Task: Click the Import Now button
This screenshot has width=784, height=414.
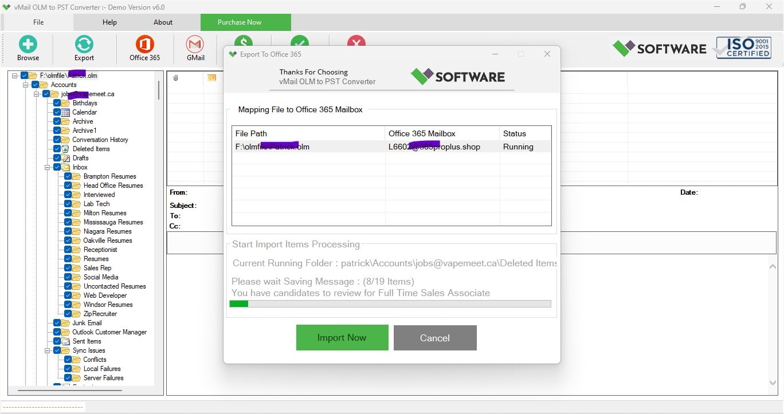Action: [x=342, y=338]
